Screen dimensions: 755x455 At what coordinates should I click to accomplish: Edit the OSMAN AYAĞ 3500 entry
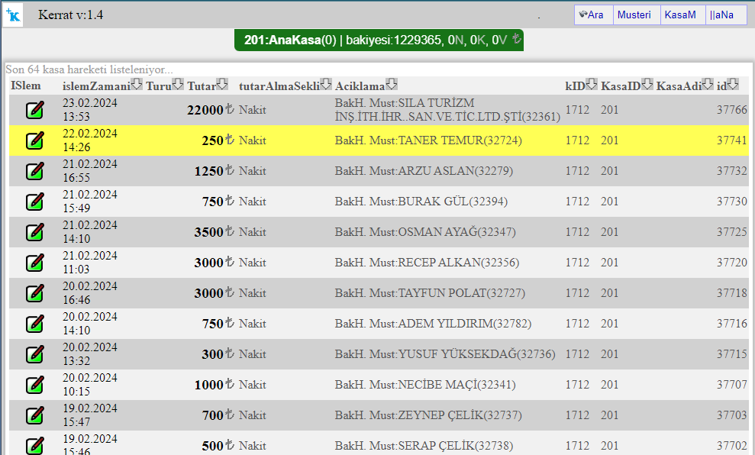pyautogui.click(x=34, y=232)
